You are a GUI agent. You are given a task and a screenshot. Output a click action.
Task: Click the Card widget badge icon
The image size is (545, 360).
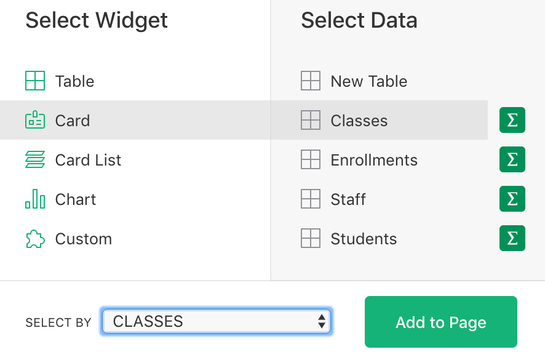(x=36, y=120)
